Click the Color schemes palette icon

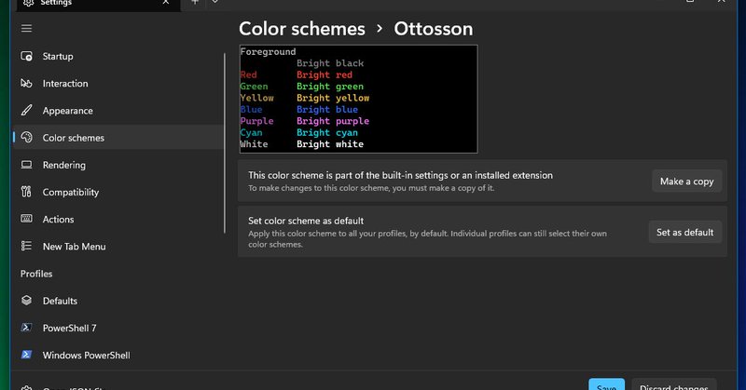tap(27, 137)
